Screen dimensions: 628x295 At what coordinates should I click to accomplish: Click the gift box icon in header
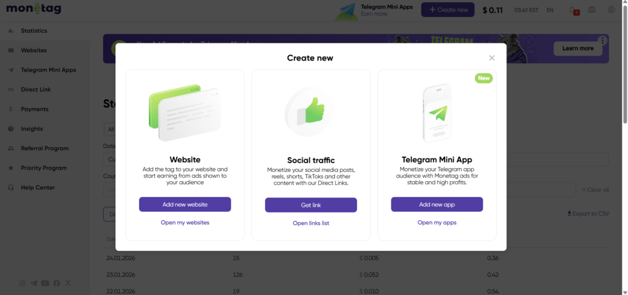click(592, 10)
